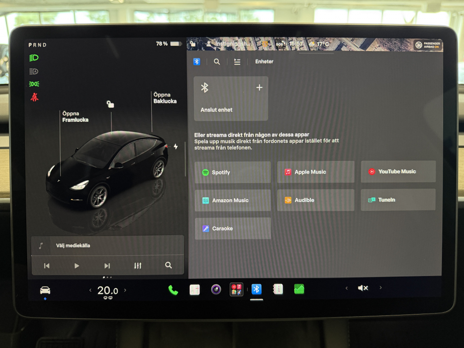Viewport: 464px width, 348px height.
Task: Raise the volume with right arrow
Action: [x=381, y=288]
